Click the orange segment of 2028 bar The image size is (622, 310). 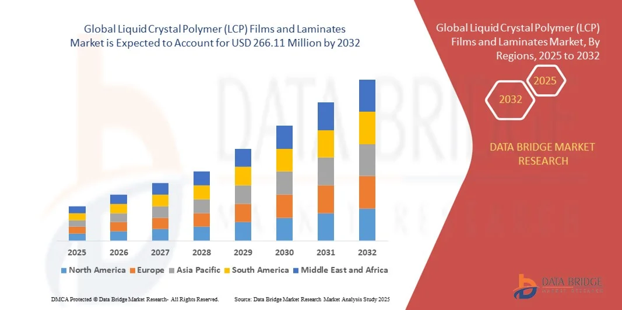pos(201,220)
